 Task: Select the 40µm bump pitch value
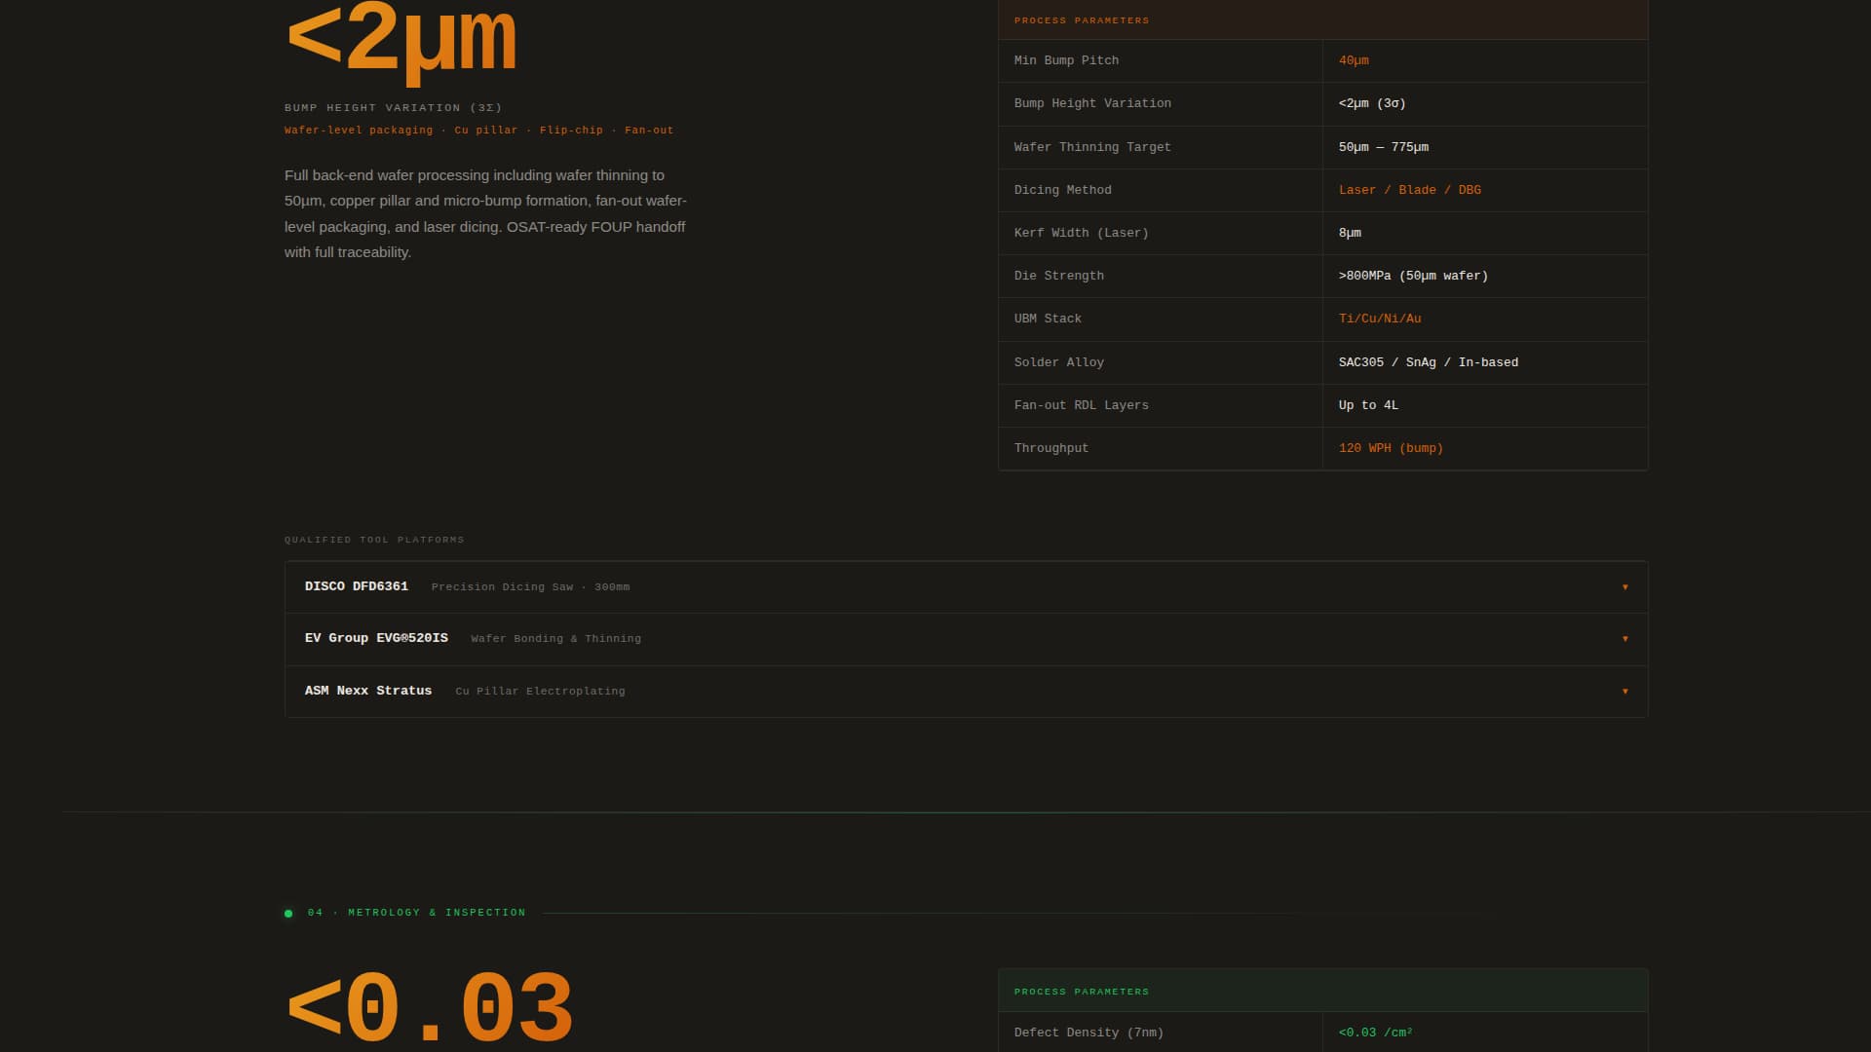tap(1353, 60)
